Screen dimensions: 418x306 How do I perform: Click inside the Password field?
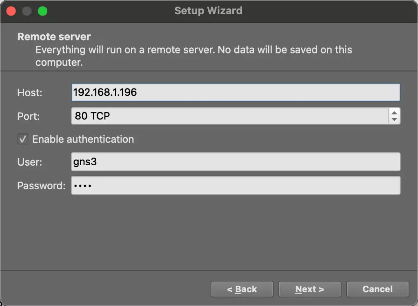click(236, 186)
